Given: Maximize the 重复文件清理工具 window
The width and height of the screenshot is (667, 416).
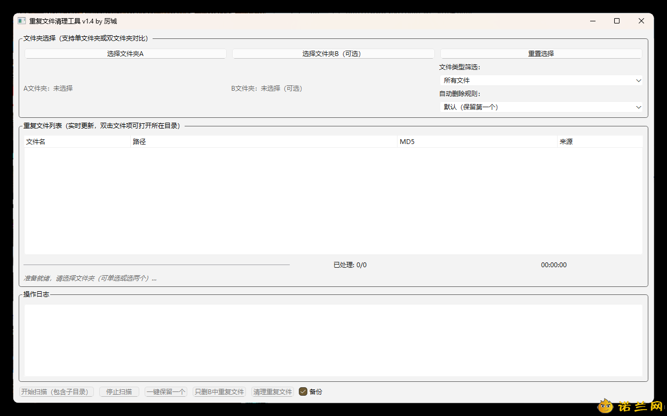Looking at the screenshot, I should [617, 21].
